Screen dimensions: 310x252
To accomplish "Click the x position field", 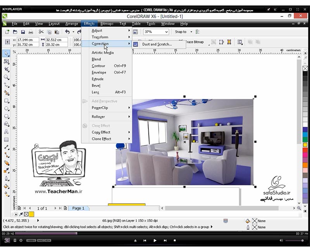I will click(28, 40).
